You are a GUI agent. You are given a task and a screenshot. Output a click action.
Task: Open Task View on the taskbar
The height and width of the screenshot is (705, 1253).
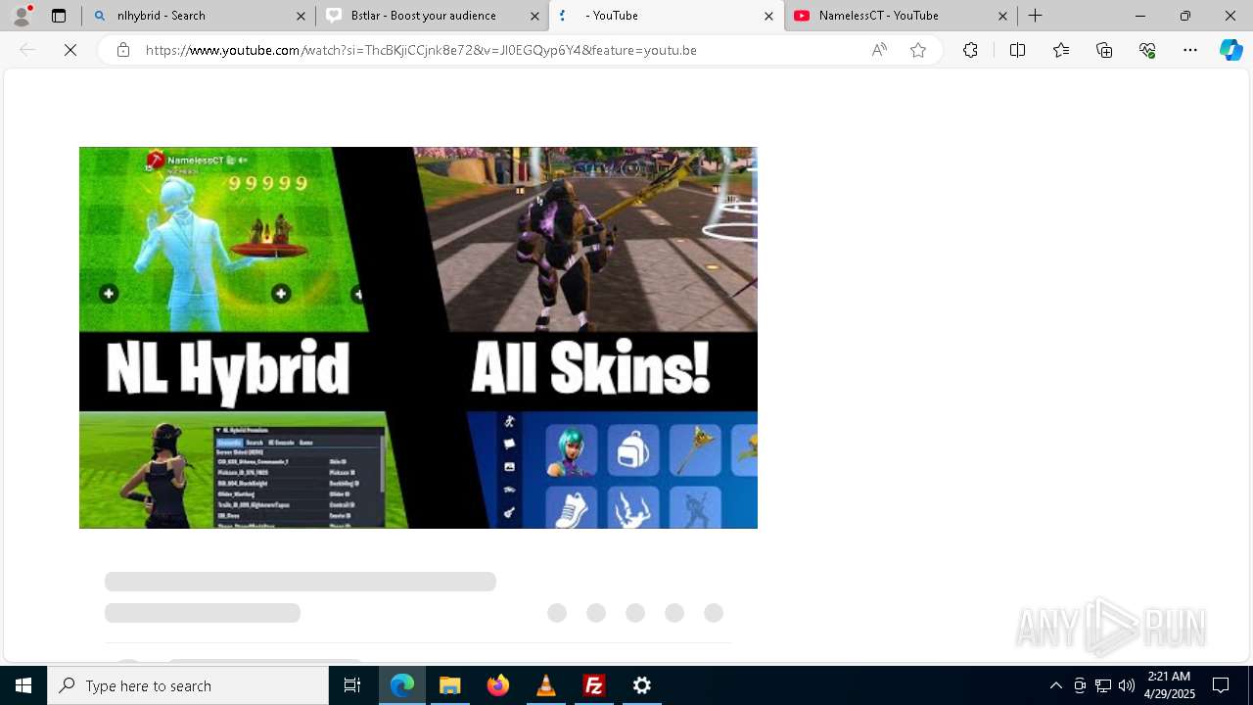coord(352,685)
